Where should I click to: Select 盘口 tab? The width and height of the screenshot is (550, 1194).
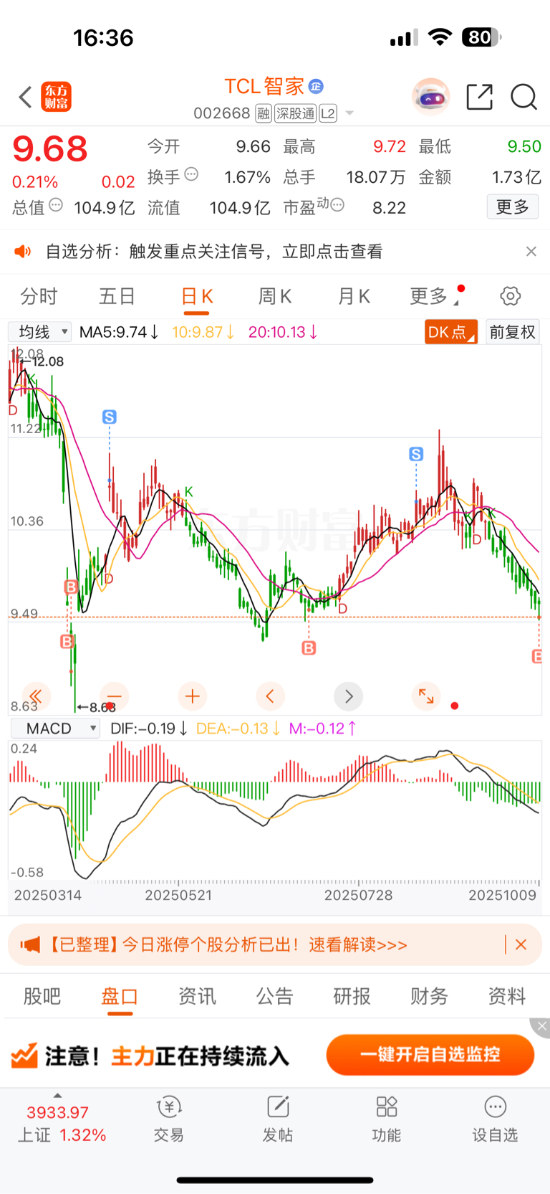click(x=120, y=997)
